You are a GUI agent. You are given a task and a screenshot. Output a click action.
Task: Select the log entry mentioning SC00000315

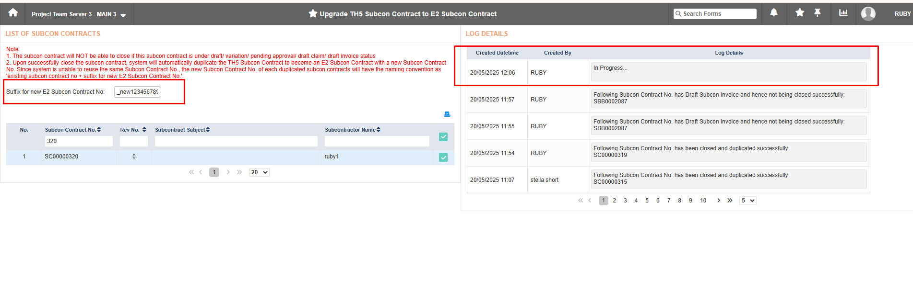(729, 179)
